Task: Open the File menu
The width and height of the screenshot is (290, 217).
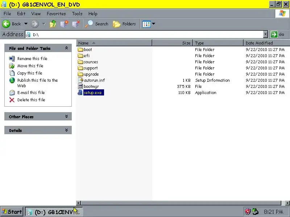Action: pos(7,14)
